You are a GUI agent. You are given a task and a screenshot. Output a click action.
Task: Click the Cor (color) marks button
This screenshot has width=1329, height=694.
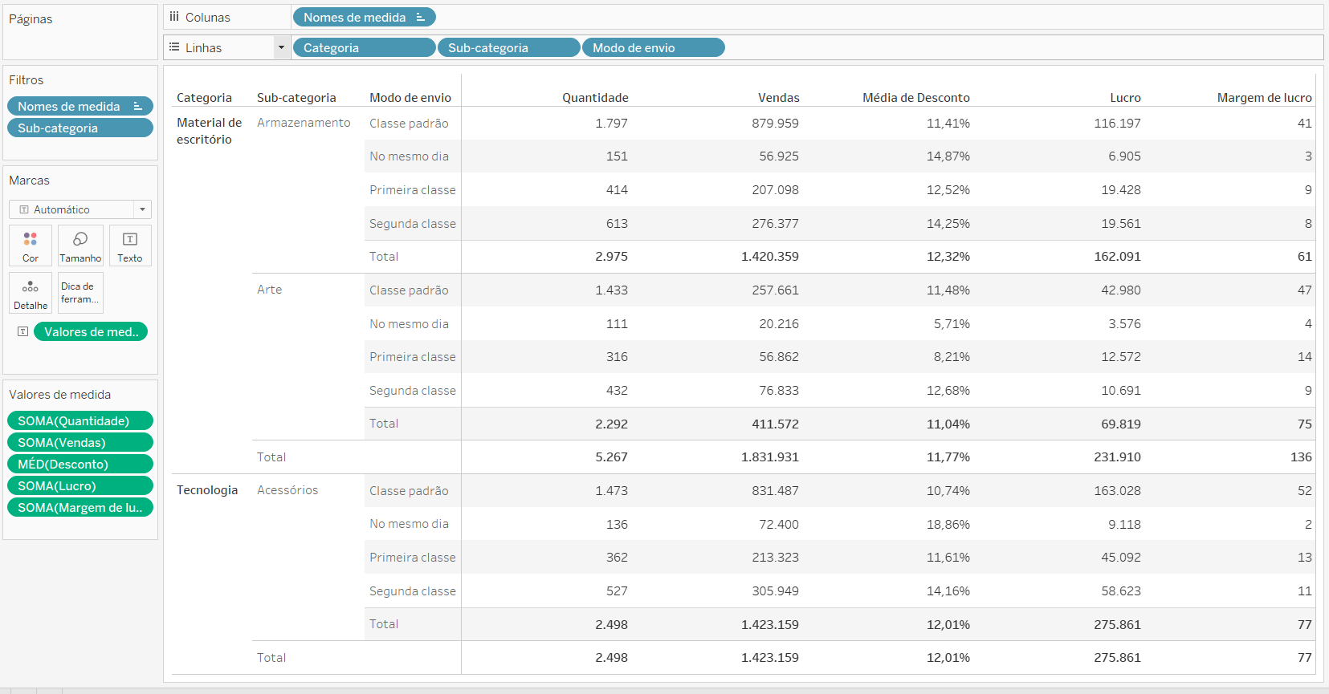31,246
